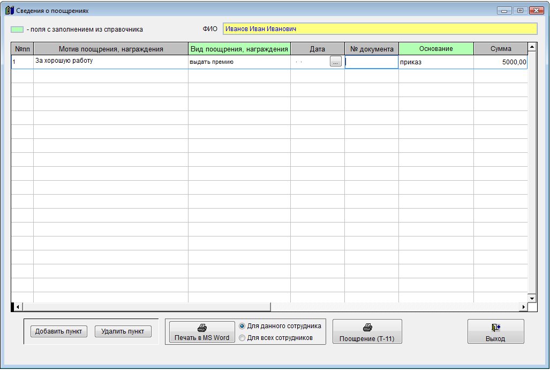Click the green legend swatch for справочник fields
This screenshot has width=550, height=370.
click(x=17, y=29)
